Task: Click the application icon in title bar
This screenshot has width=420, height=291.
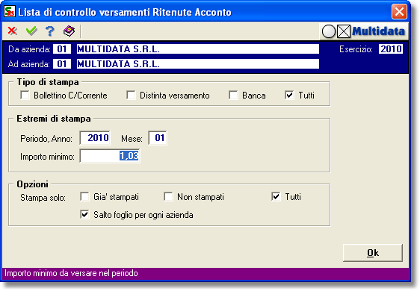Action: click(10, 11)
